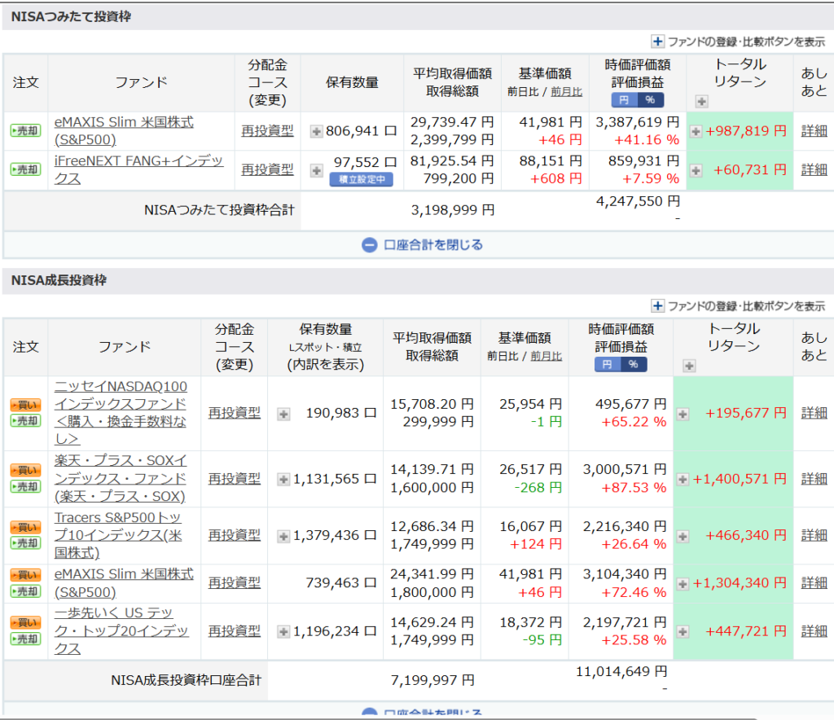Collapse the つみたて投資枠 account total via 口座合計を閉じる
The image size is (834, 720).
click(x=423, y=244)
